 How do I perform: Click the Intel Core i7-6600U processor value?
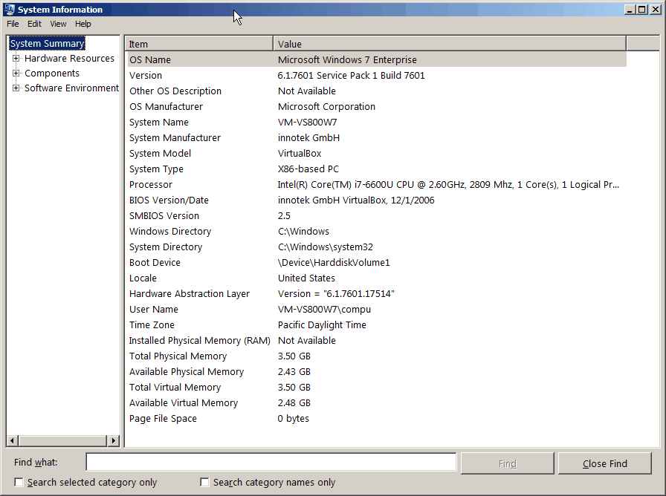pos(448,185)
